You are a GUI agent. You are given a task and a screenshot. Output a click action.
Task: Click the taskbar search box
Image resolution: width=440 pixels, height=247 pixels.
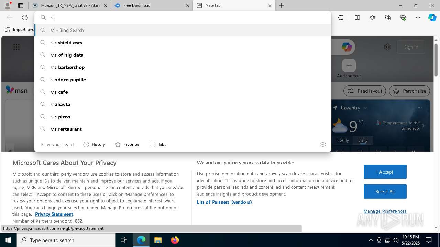click(66, 240)
